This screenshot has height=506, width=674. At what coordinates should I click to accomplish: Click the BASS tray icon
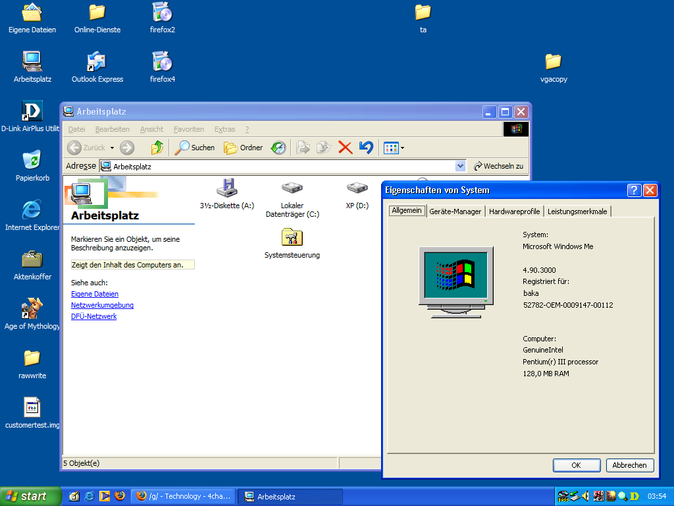click(563, 497)
